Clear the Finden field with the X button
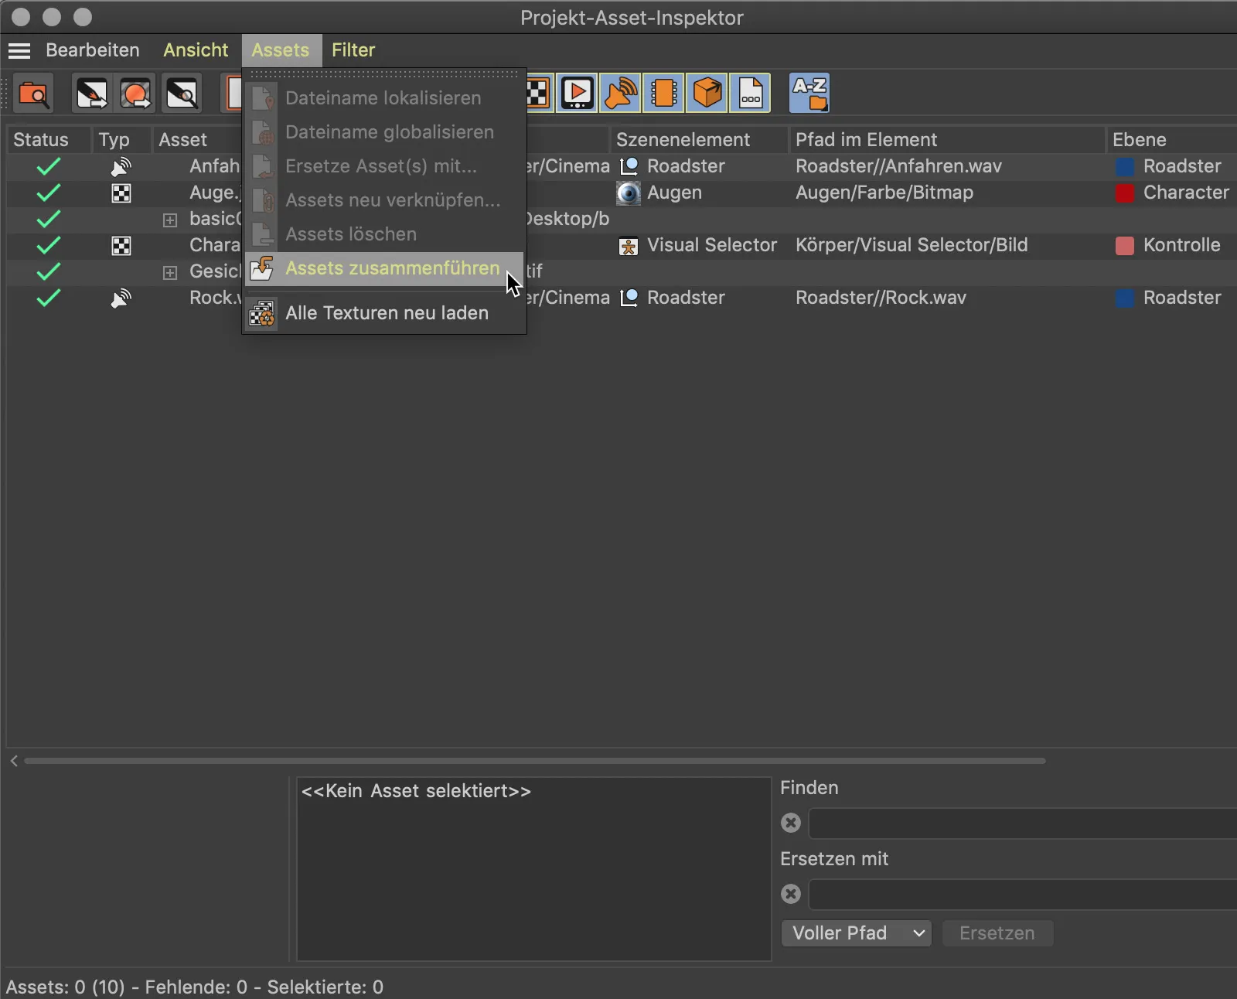This screenshot has height=999, width=1237. [x=789, y=823]
